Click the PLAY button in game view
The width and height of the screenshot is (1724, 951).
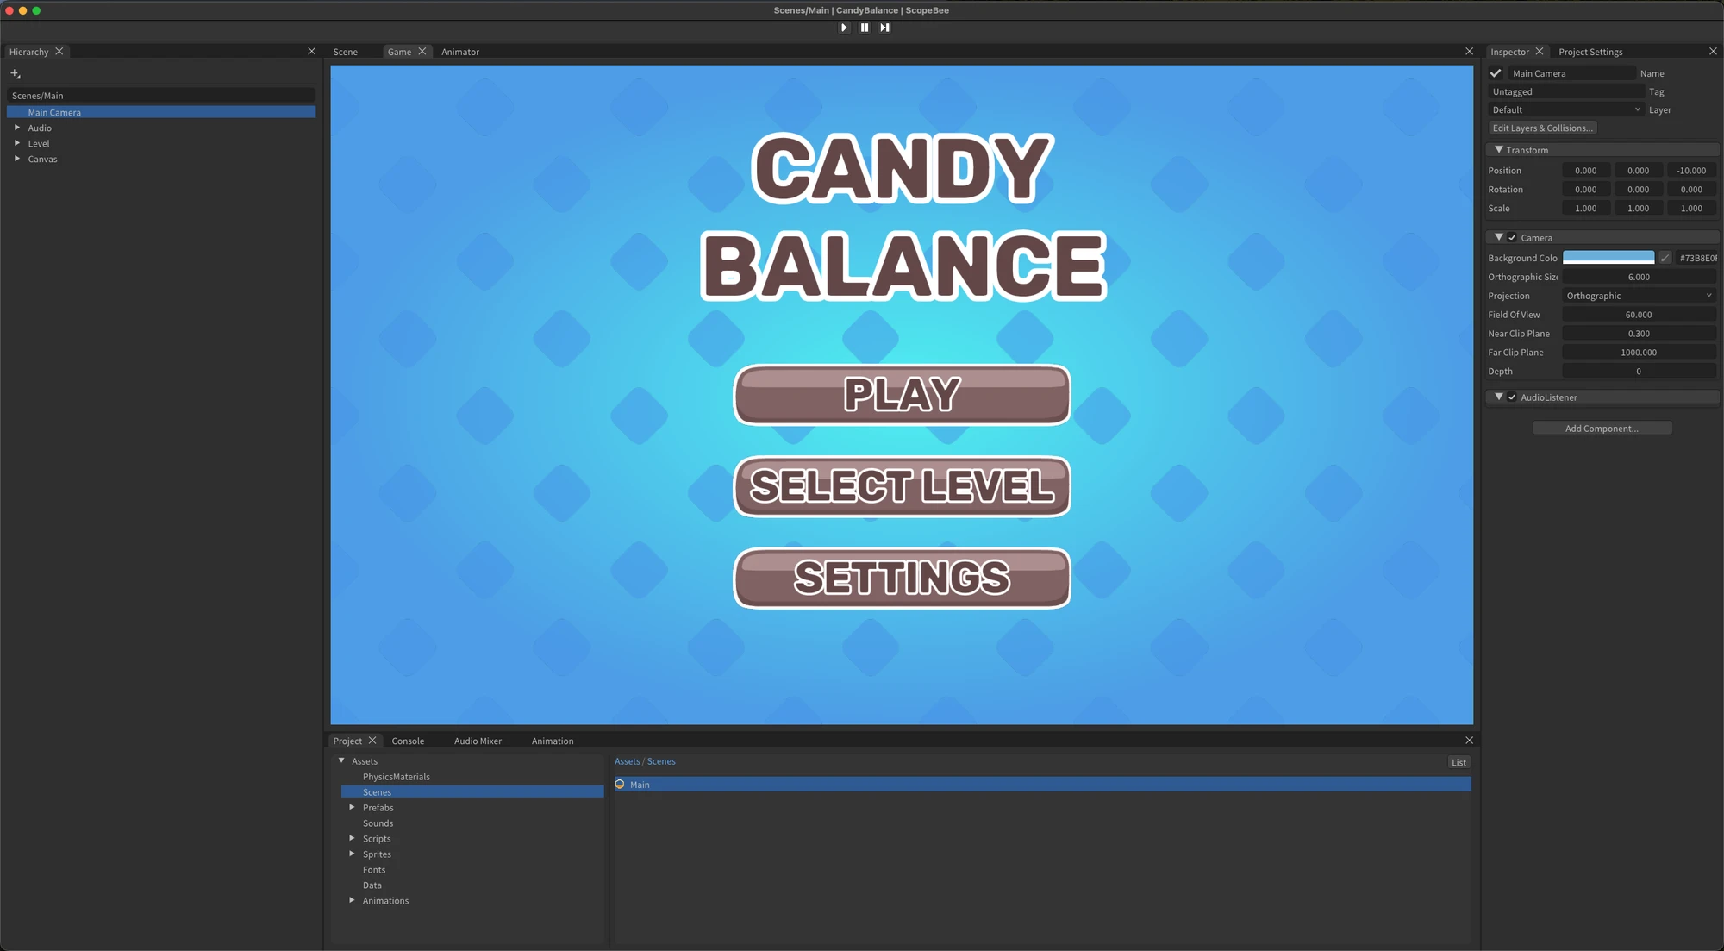click(x=902, y=395)
